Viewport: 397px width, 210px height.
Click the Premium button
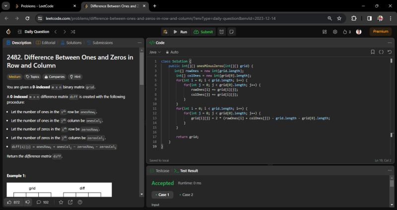tap(380, 31)
